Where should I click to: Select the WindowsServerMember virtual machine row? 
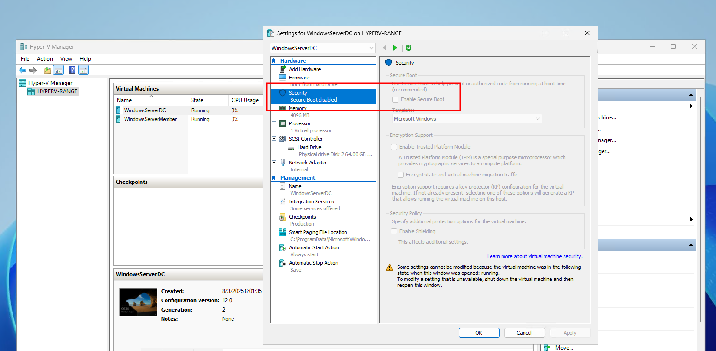coord(188,119)
